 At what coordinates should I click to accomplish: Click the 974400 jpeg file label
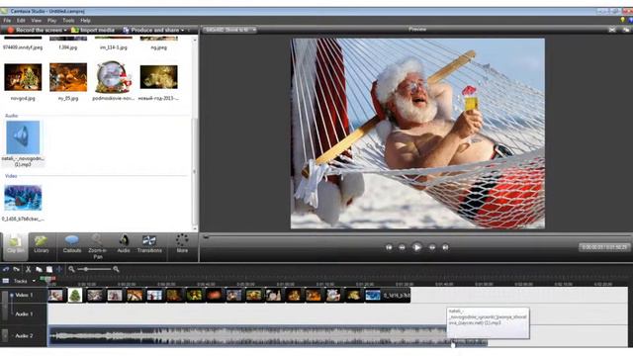point(23,47)
